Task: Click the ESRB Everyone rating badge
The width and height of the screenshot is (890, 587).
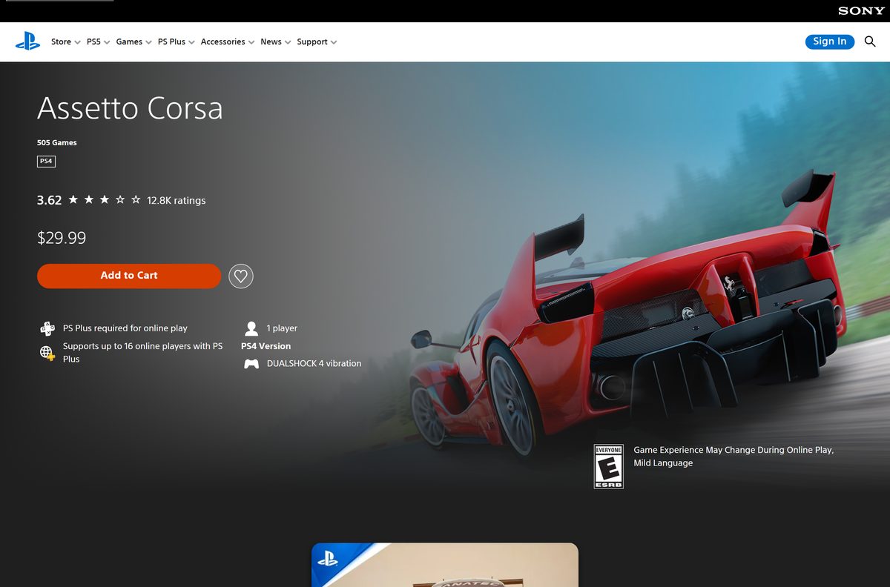Action: pos(608,466)
